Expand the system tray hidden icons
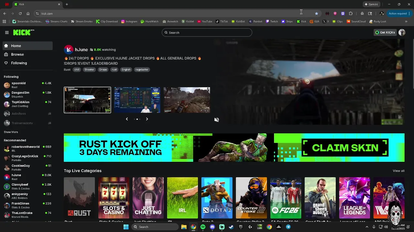Image resolution: width=414 pixels, height=232 pixels. [x=367, y=227]
